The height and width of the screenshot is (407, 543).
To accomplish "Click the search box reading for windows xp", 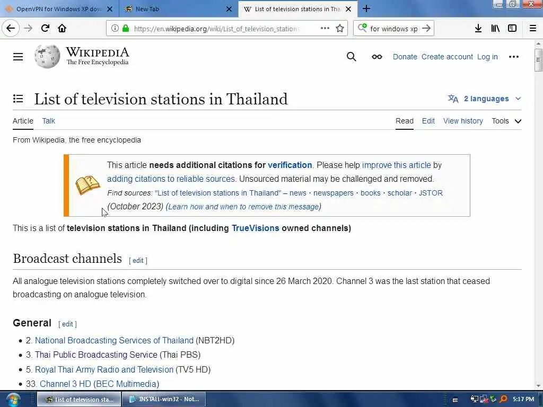I will pos(393,29).
